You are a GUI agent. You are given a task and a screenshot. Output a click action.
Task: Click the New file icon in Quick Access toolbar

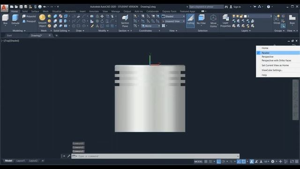point(12,7)
